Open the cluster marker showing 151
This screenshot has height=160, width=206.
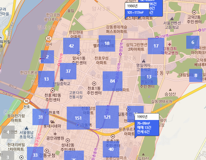[x=78, y=118]
